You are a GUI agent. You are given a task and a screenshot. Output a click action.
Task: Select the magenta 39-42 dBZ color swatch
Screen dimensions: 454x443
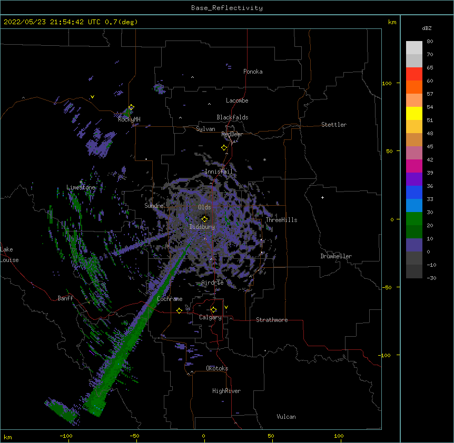pos(414,166)
